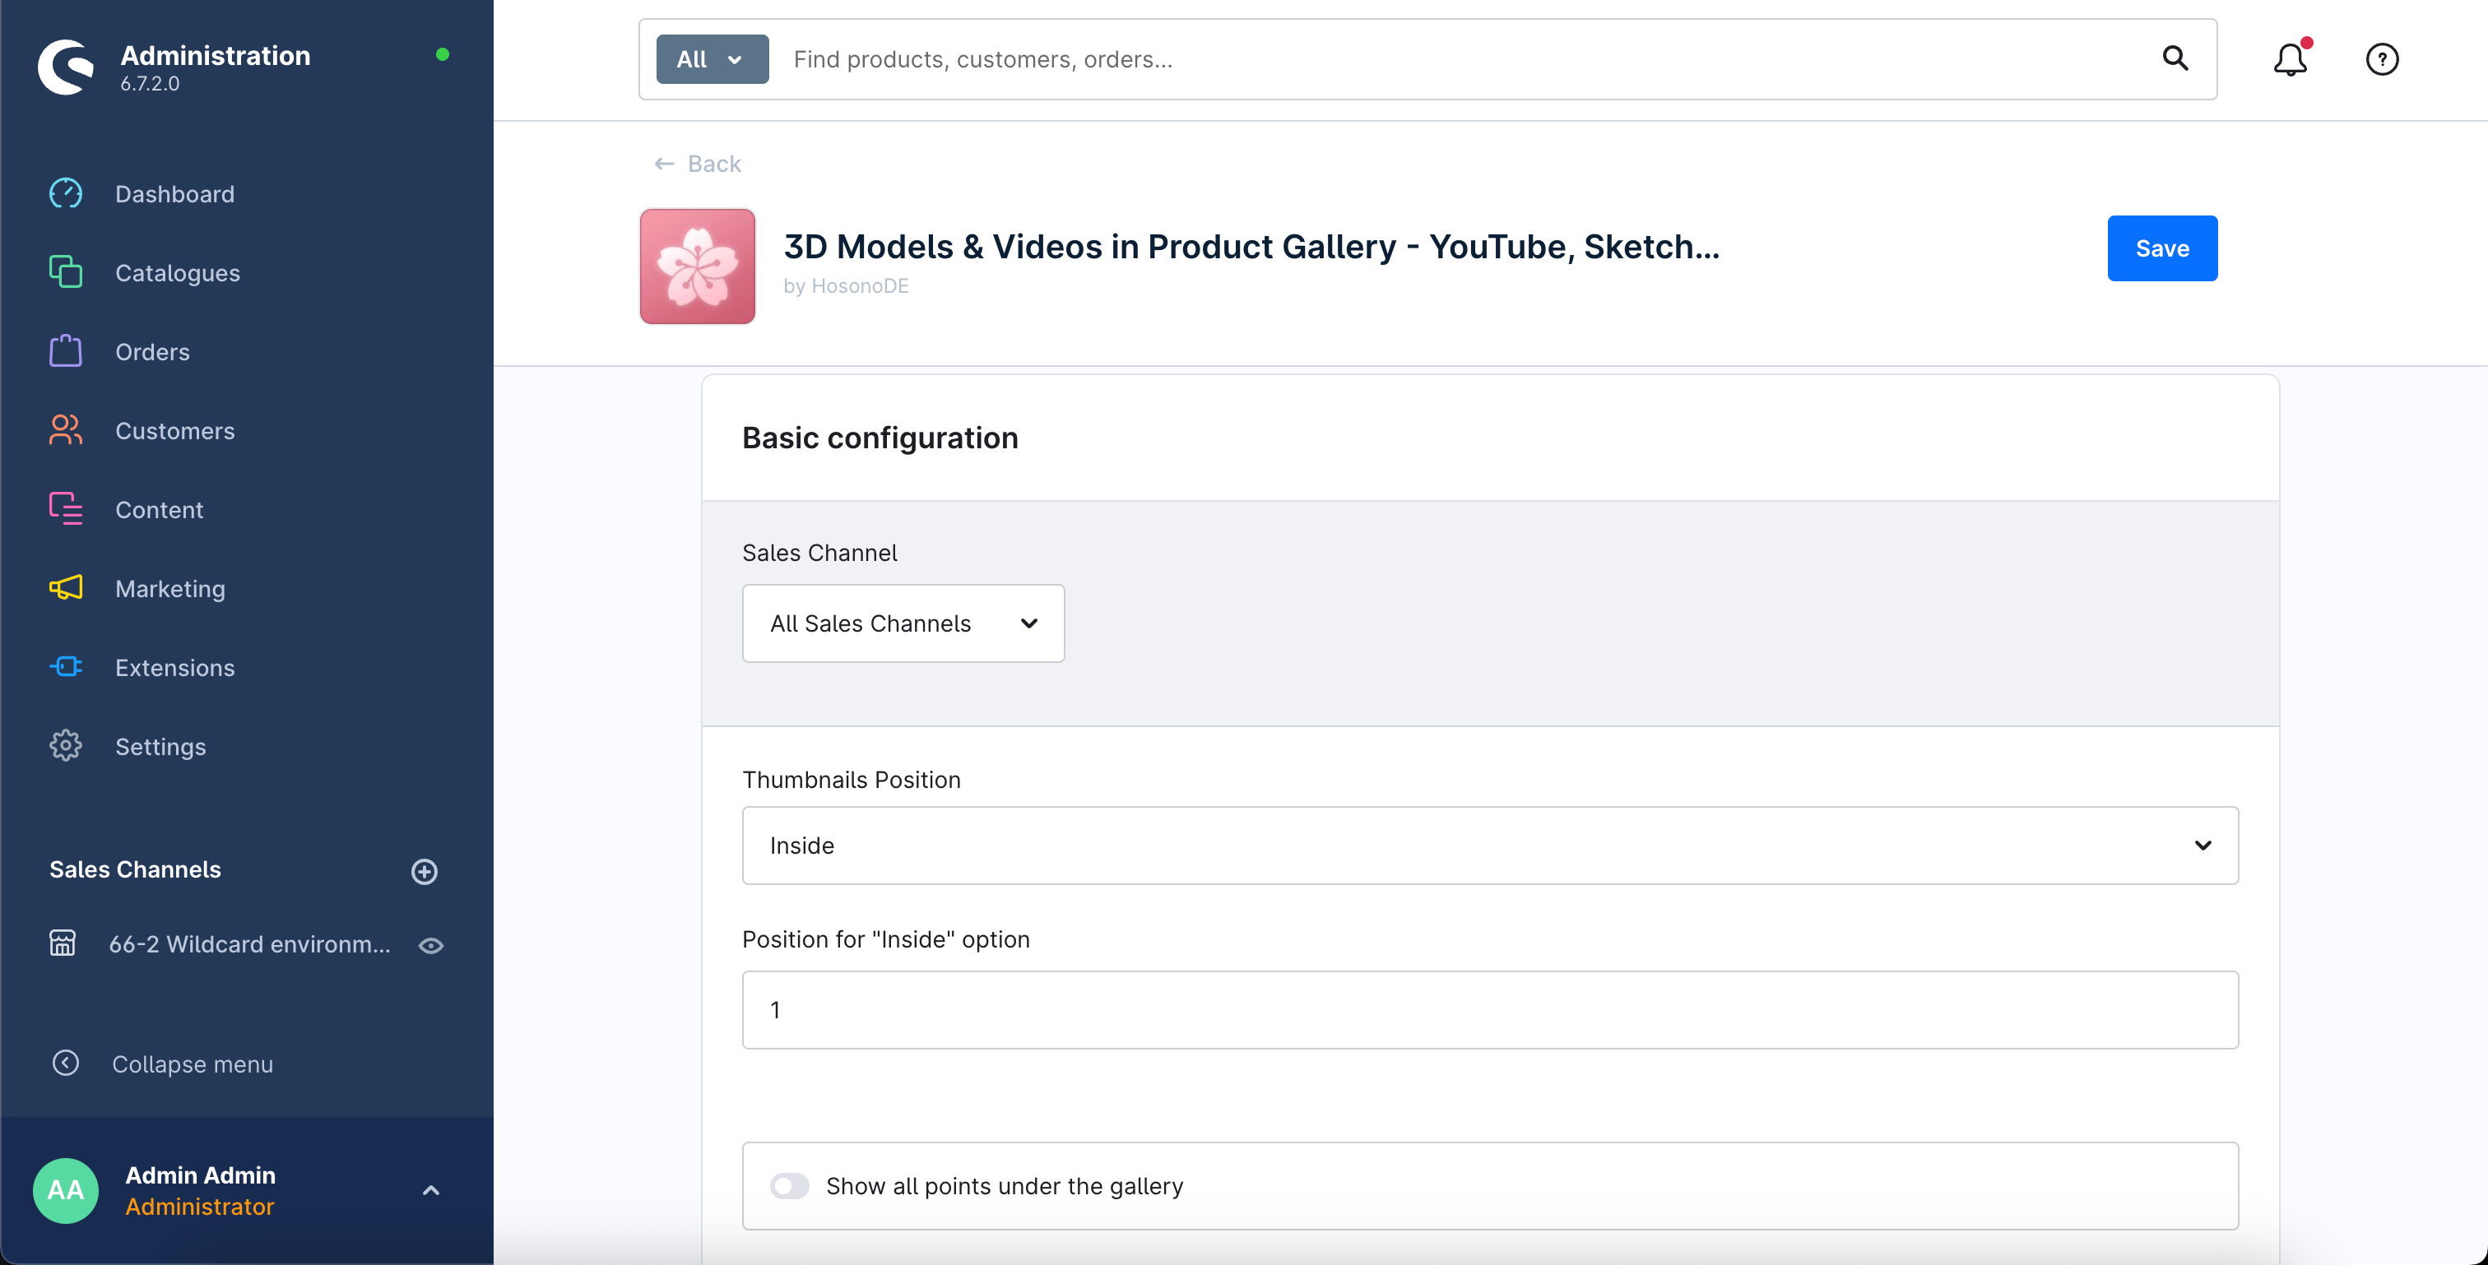Open the Thumbnails Position dropdown
Image resolution: width=2488 pixels, height=1265 pixels.
coord(1489,846)
